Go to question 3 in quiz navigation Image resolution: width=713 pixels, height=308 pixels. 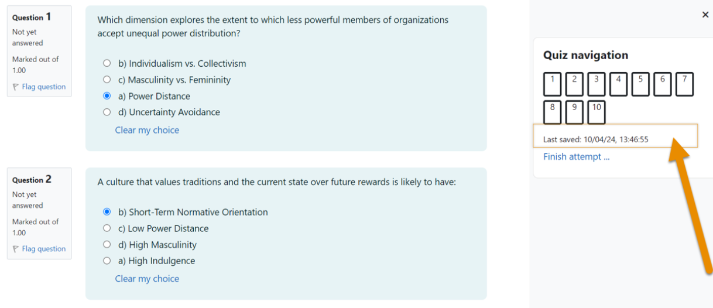click(x=596, y=84)
